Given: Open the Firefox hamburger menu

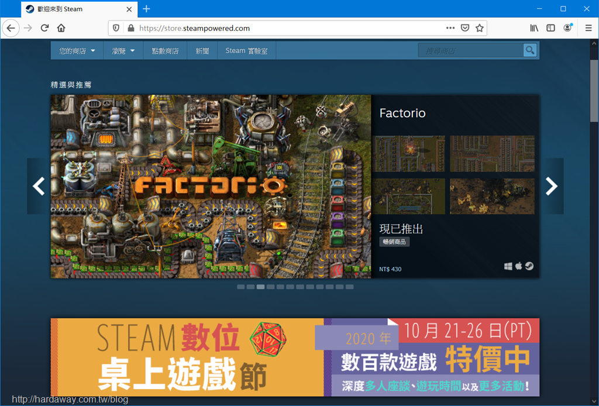Looking at the screenshot, I should point(588,28).
